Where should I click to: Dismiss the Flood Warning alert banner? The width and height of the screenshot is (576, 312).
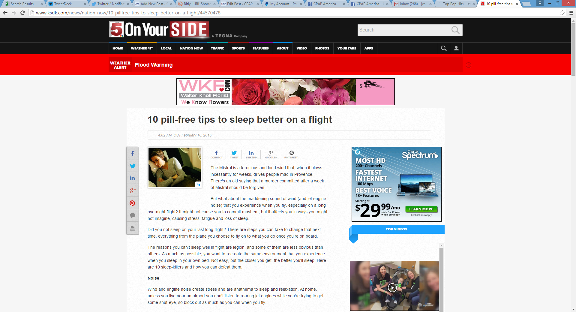click(468, 65)
